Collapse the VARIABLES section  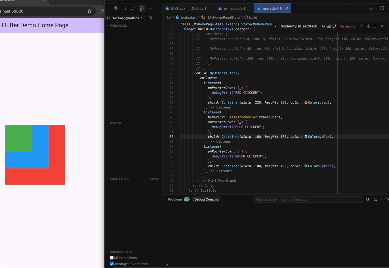[x=118, y=26]
